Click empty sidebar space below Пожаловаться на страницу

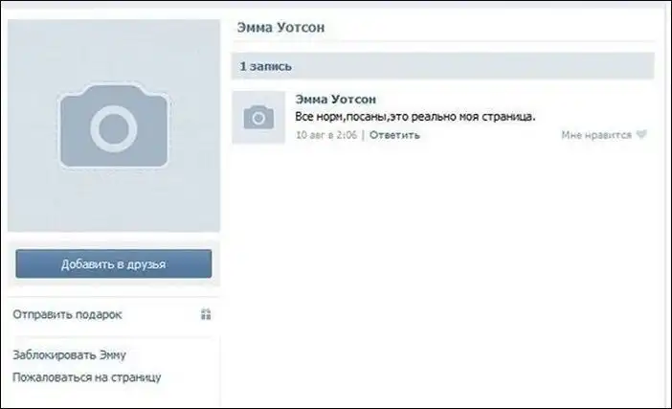(x=114, y=397)
